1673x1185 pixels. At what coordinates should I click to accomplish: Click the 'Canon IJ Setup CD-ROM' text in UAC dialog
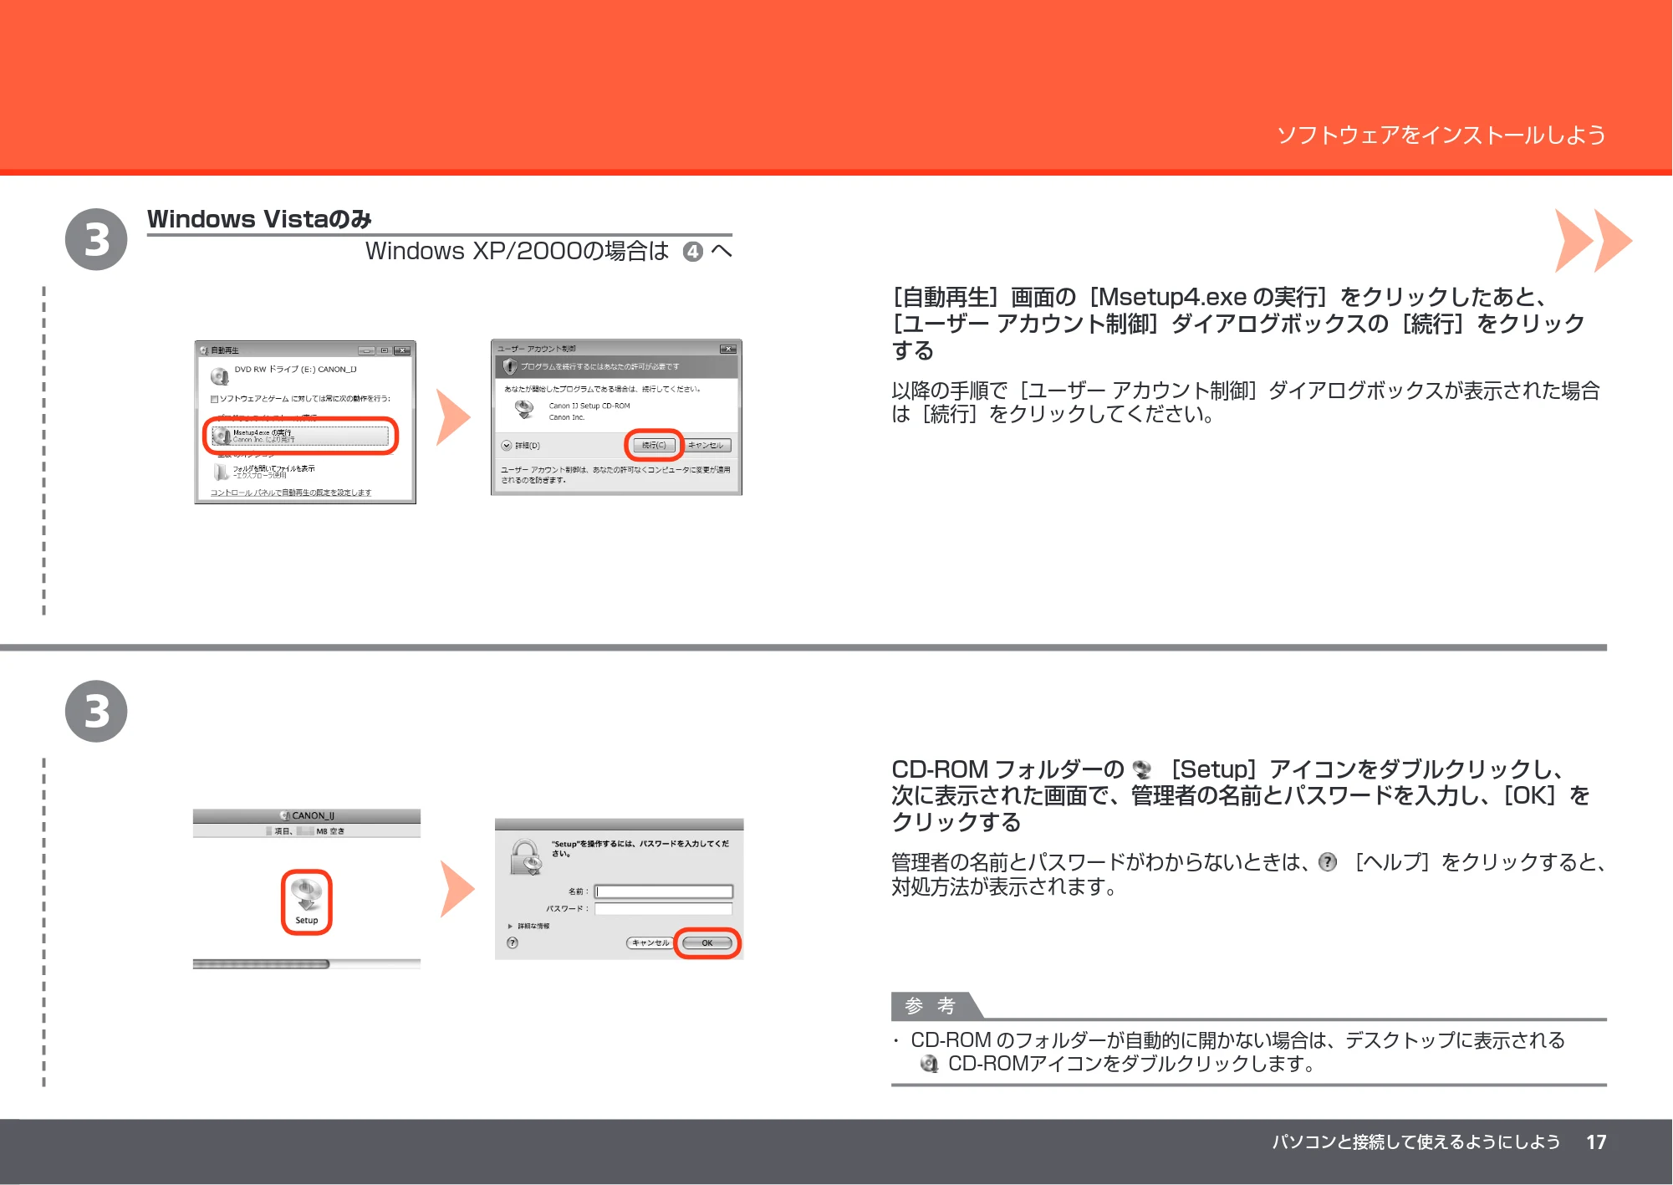pyautogui.click(x=589, y=406)
